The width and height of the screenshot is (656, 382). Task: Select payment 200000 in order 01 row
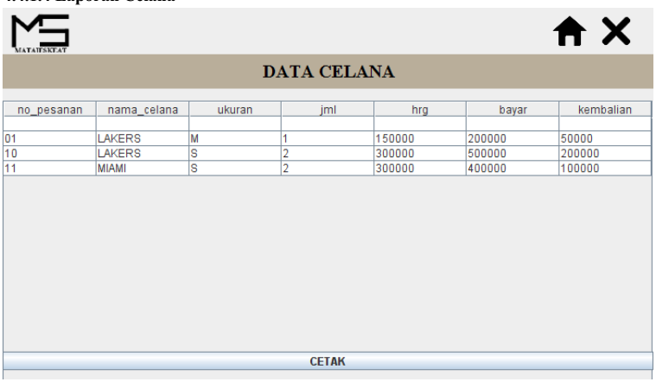pos(513,138)
